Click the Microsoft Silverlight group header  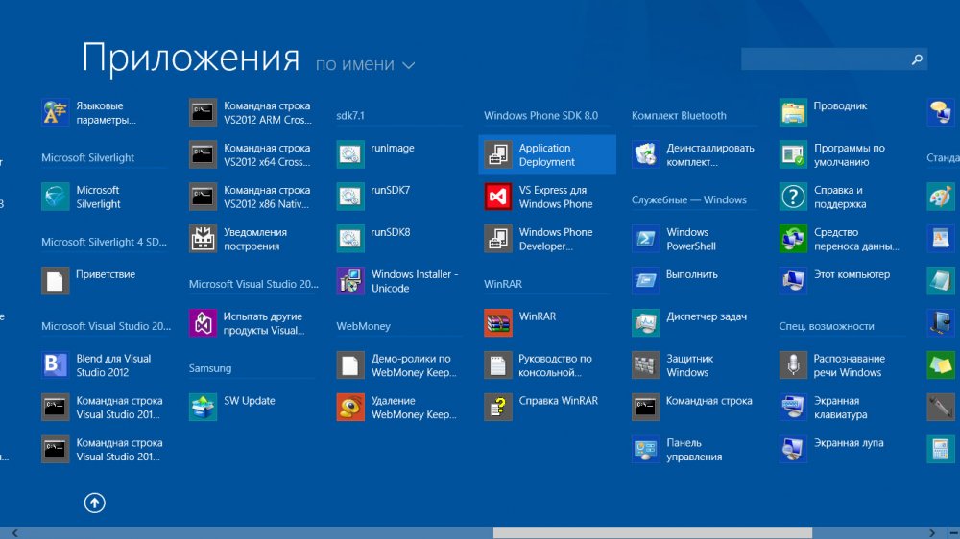(x=87, y=158)
